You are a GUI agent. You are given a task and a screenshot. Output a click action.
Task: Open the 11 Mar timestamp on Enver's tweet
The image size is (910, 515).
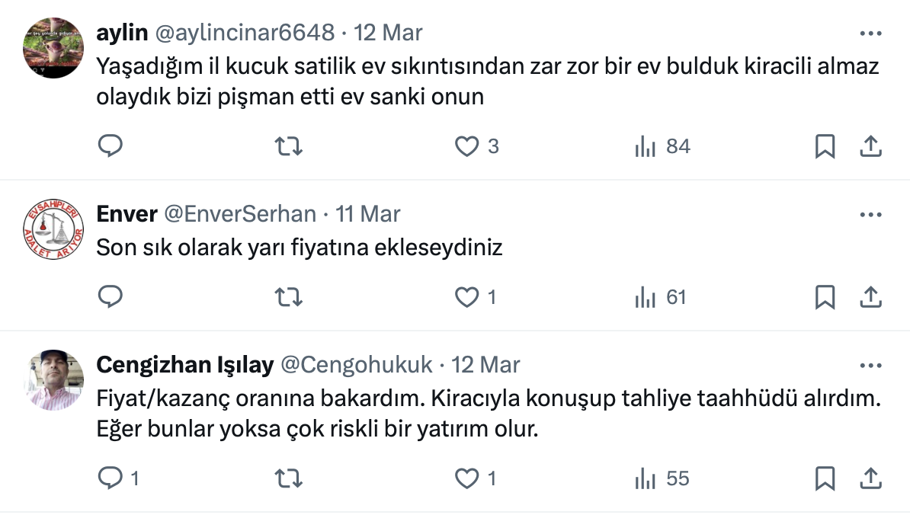coord(368,214)
